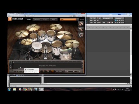Click SONAR's vertical track view scrollbar

pos(131,51)
